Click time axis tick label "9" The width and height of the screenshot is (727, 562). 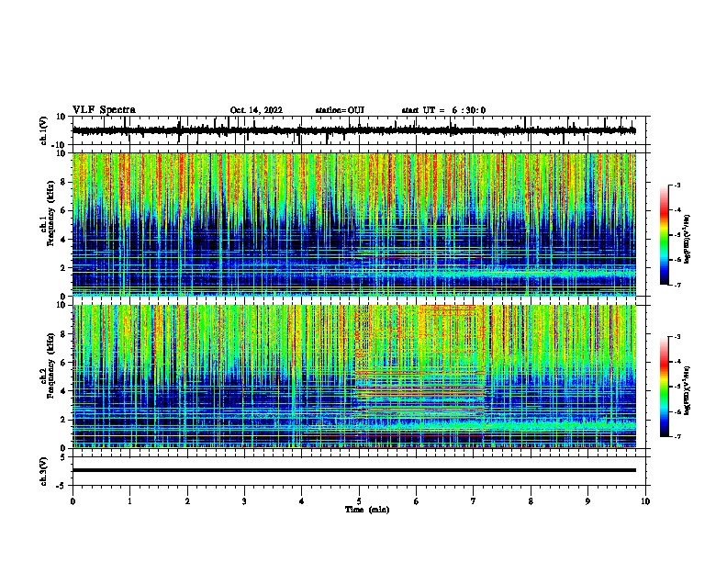[587, 500]
